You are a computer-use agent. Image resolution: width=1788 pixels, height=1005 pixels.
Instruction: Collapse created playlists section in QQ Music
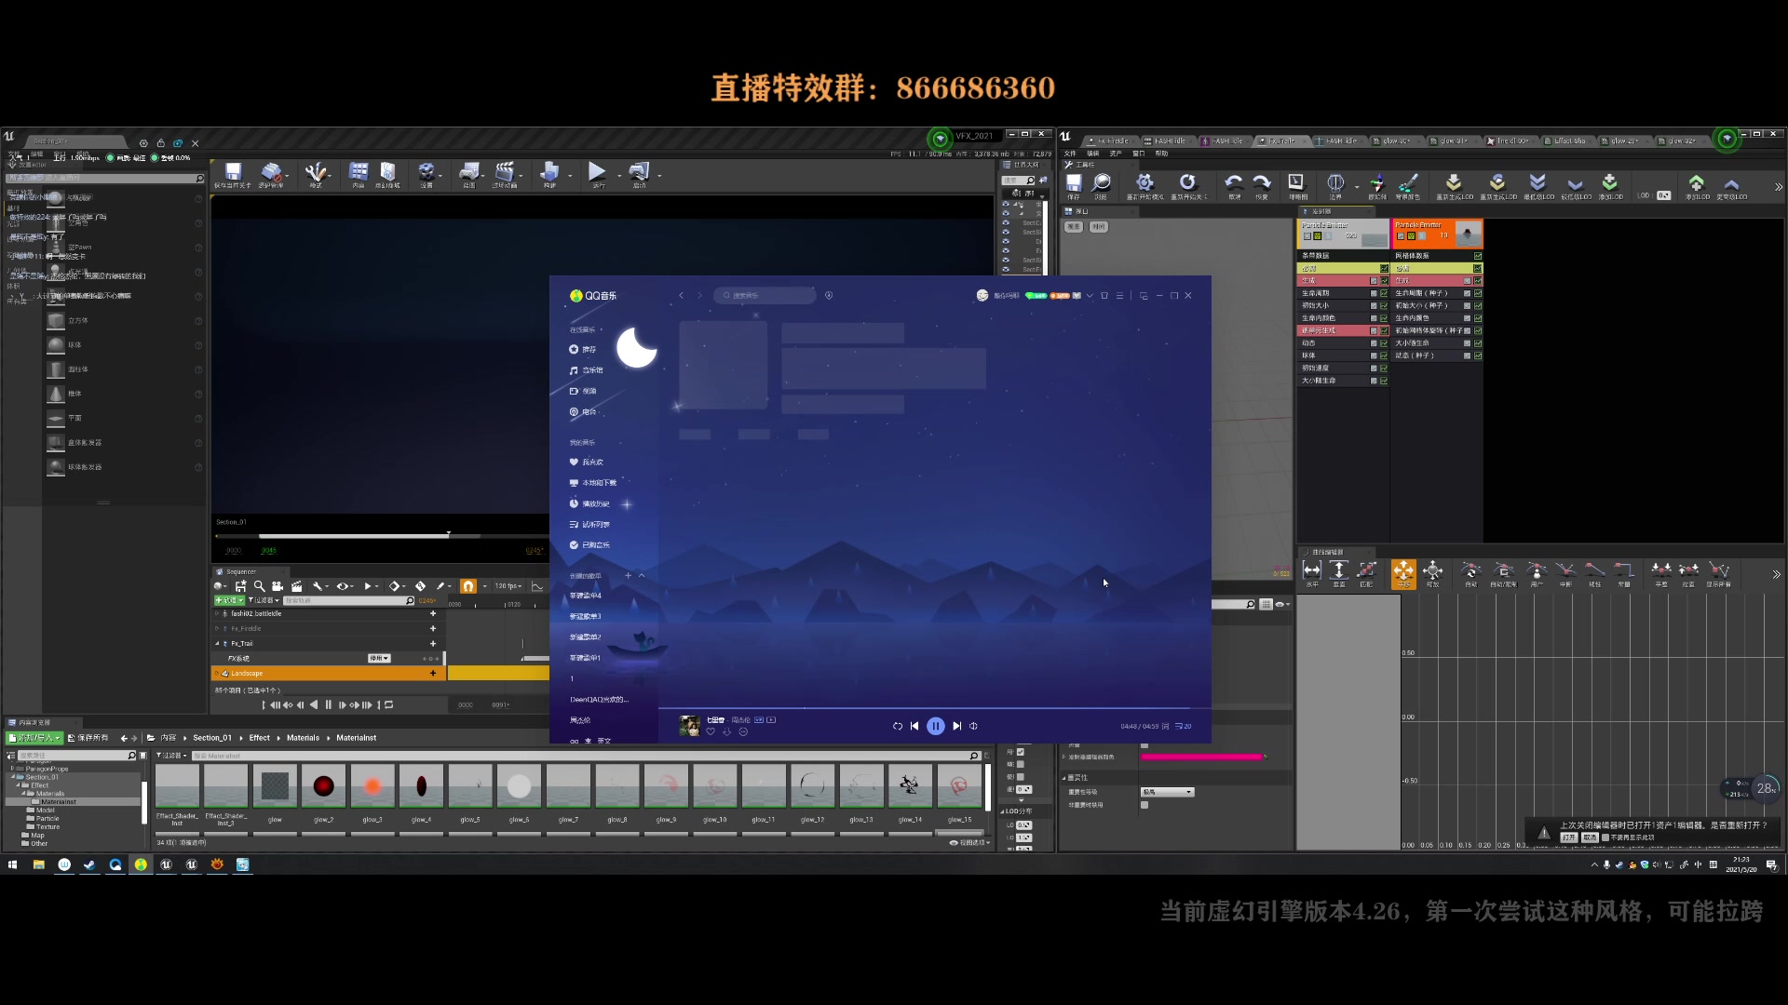pos(642,576)
